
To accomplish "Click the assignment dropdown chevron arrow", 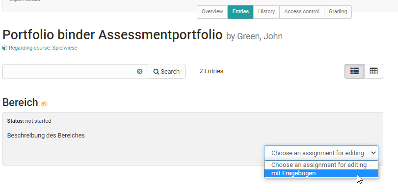I will tap(373, 153).
